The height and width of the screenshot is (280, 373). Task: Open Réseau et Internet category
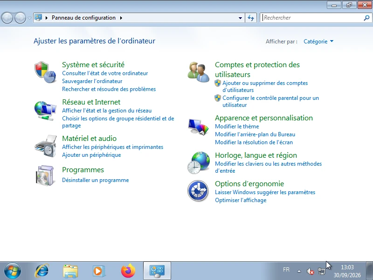coord(91,102)
